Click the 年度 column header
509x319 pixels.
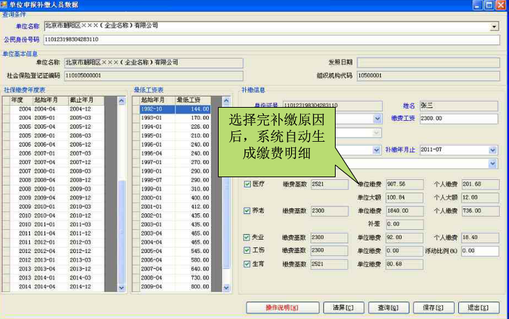pos(22,100)
